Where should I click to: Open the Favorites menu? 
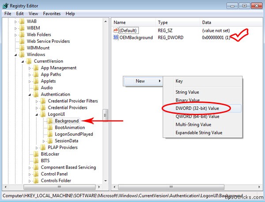point(52,14)
